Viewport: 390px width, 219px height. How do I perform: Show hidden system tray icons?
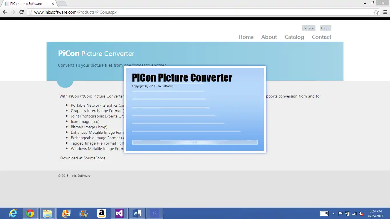(333, 214)
